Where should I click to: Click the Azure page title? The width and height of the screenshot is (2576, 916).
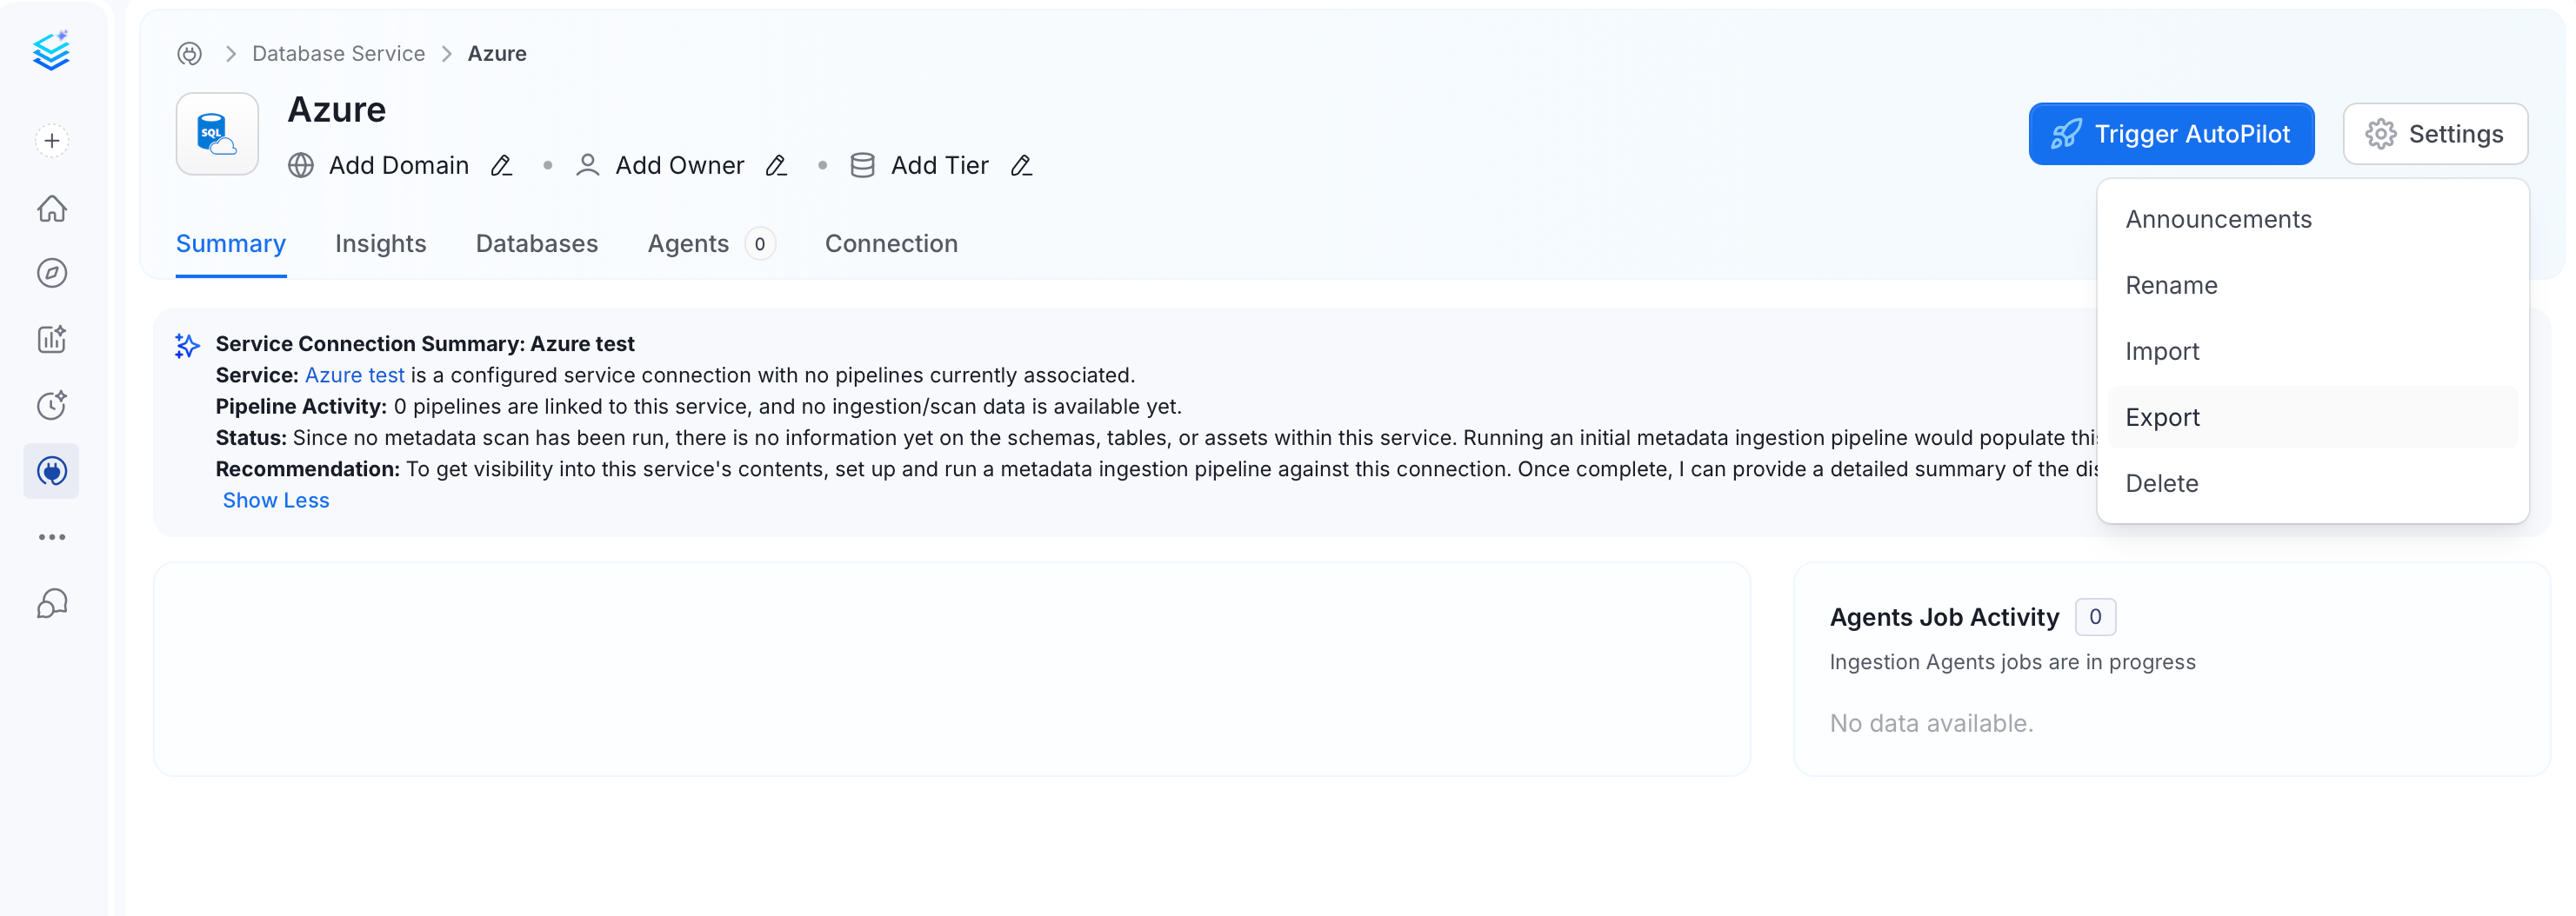click(x=337, y=109)
